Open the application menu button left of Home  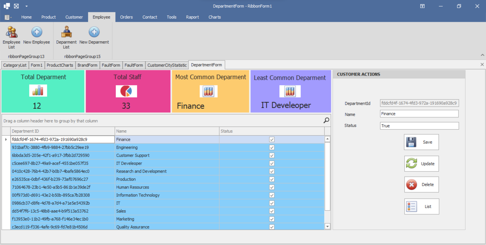tap(8, 17)
